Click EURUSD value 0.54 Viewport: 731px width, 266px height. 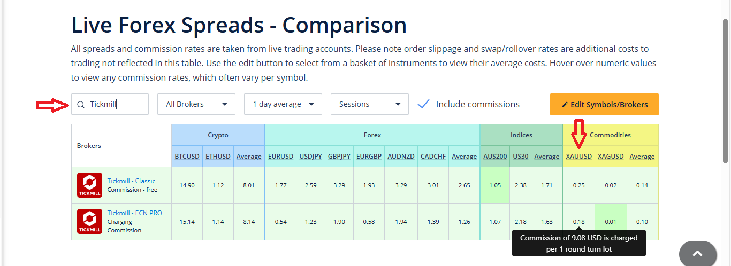coord(281,221)
